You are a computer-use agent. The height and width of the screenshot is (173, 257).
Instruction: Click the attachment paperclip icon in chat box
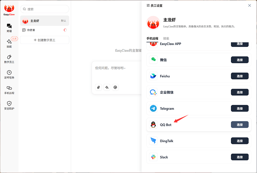[98, 87]
